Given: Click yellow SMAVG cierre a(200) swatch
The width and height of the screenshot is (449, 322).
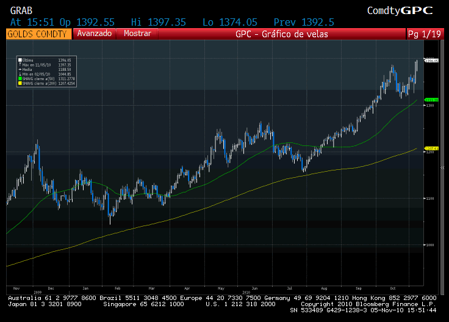Looking at the screenshot, I should click(20, 83).
